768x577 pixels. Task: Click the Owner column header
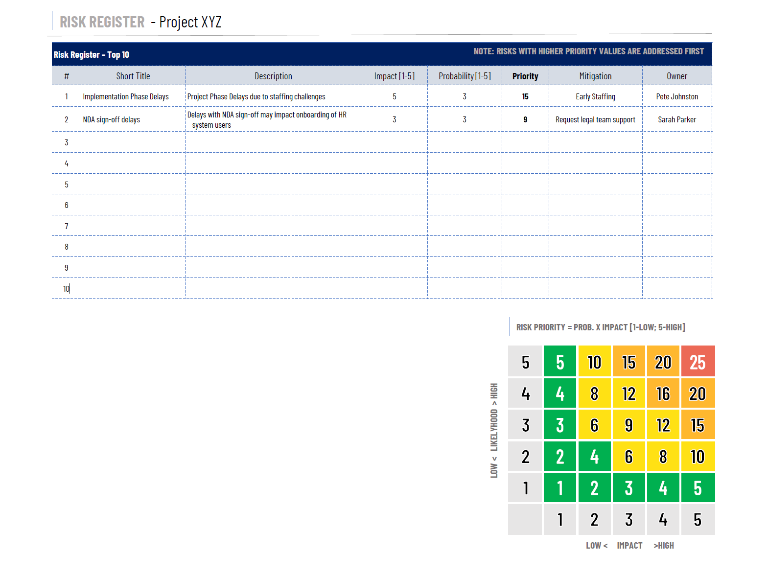[676, 76]
